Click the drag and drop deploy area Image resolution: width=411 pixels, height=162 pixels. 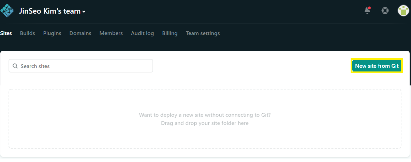pyautogui.click(x=205, y=119)
